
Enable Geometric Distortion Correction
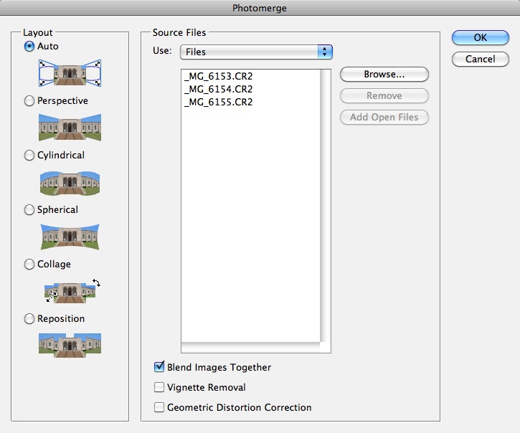[159, 407]
